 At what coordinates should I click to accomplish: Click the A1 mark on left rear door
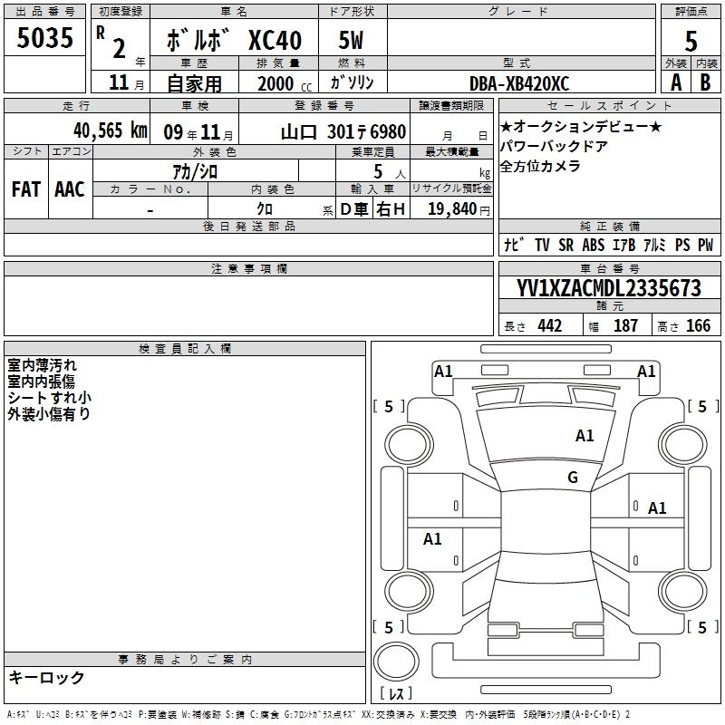tap(432, 539)
